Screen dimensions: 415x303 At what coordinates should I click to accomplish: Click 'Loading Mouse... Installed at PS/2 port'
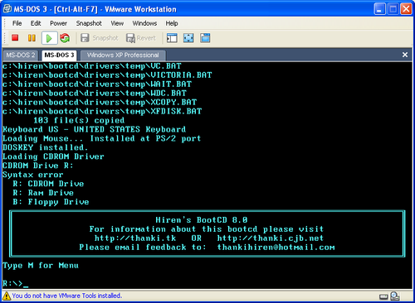[x=102, y=138]
